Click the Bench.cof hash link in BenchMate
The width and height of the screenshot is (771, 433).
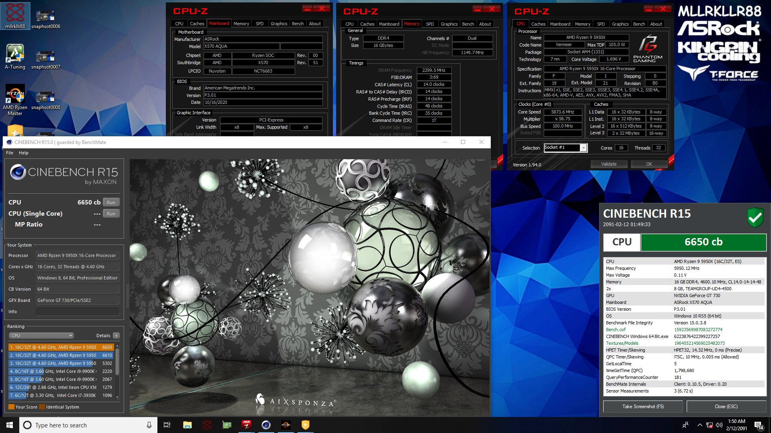tap(698, 330)
